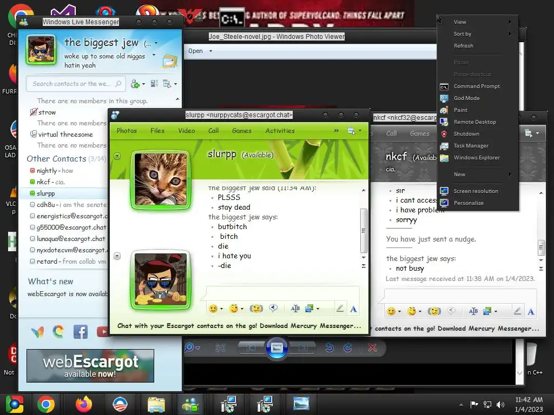Open menu in Windows Photo Viewer
This screenshot has width=554, height=415.
[200, 51]
